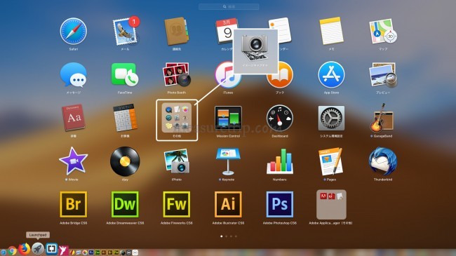Launch Pages
Screen dimensions: 456x256
click(x=331, y=161)
